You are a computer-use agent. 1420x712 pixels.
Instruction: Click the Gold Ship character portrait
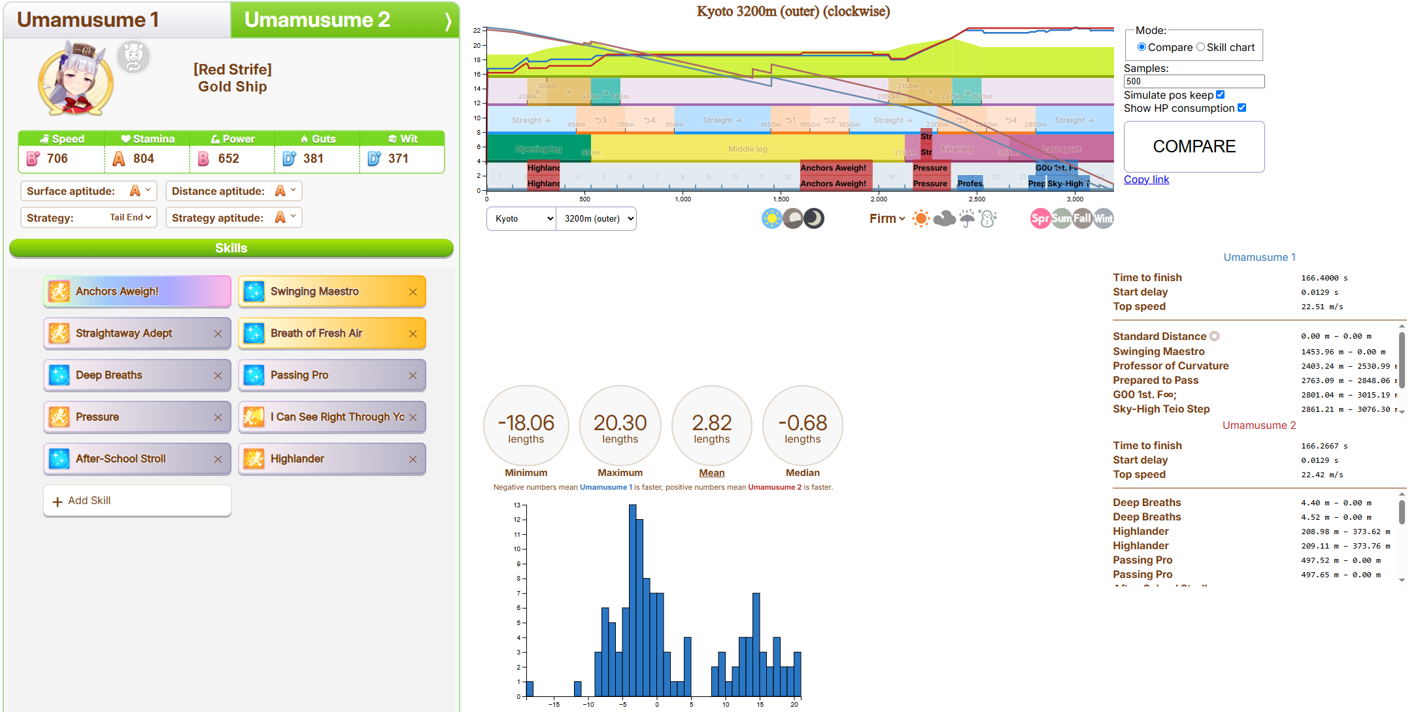coord(75,78)
